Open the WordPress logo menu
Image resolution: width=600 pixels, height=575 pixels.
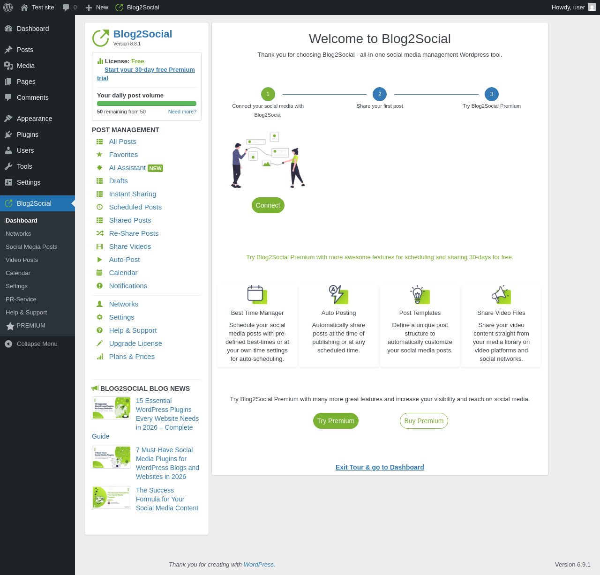(8, 7)
